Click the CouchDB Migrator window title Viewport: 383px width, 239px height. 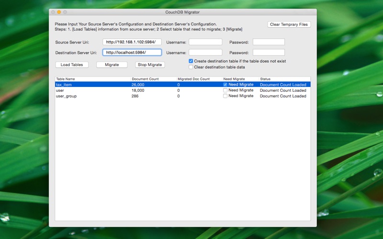click(182, 12)
